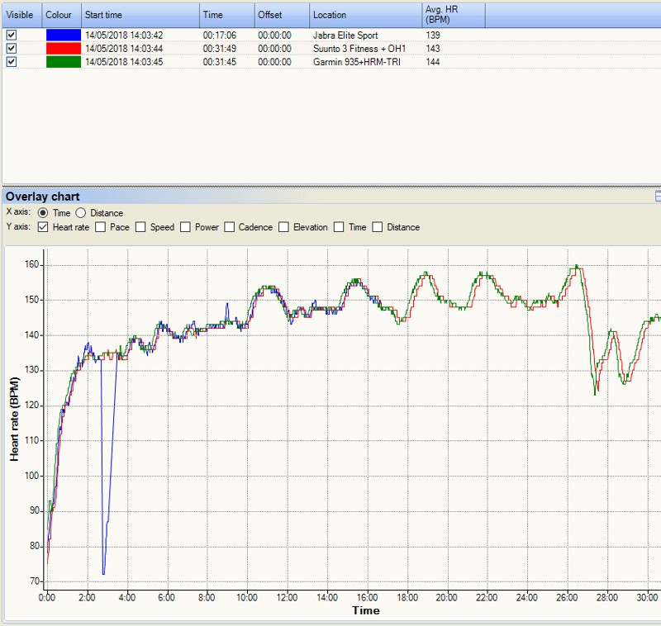This screenshot has height=626, width=661.
Task: Toggle visibility of Suunto 3 Fitness row
Action: point(11,49)
